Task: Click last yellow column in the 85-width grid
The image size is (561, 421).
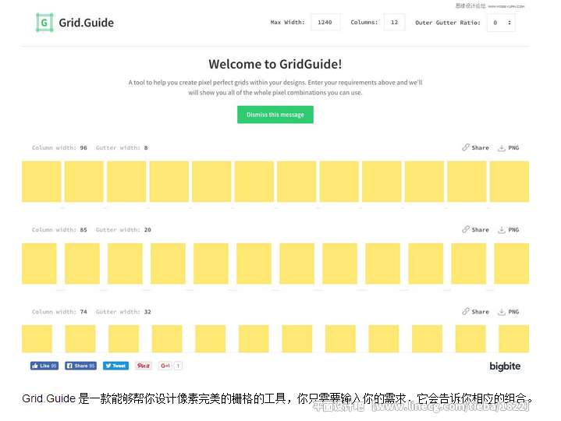Action: (x=512, y=264)
